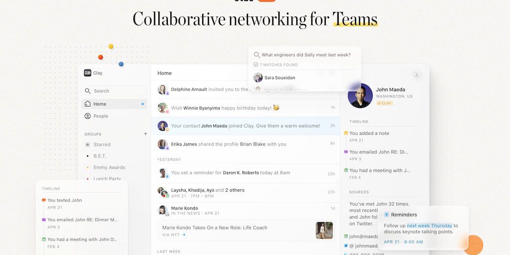Click the magnifier icon in sidebar search
The width and height of the screenshot is (510, 255).
[88, 91]
